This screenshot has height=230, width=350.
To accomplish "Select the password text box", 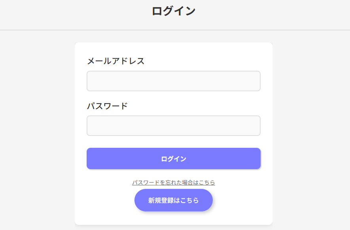I will pyautogui.click(x=173, y=126).
